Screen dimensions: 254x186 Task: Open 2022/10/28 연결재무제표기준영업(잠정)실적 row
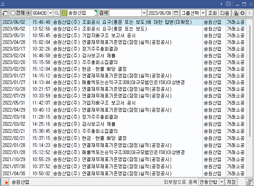click(124, 89)
